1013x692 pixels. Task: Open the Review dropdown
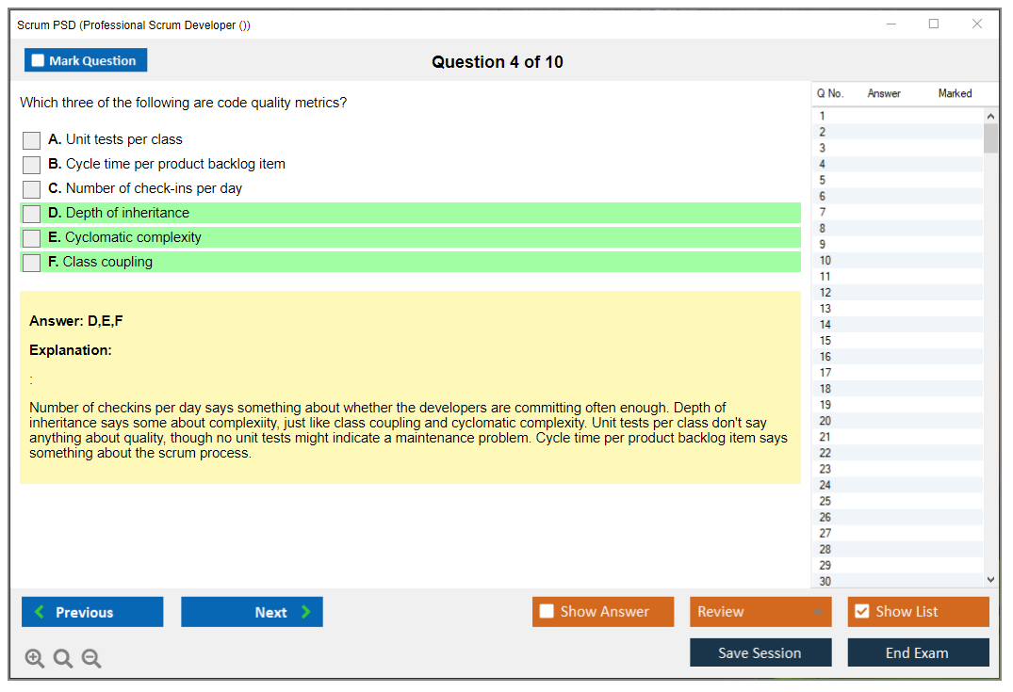(760, 612)
